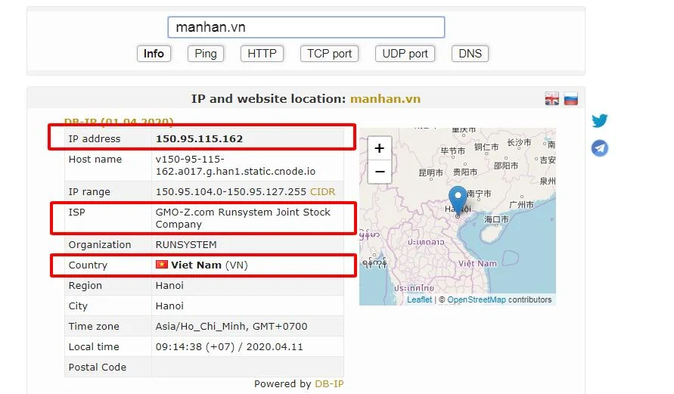Click the Twitter share icon
This screenshot has width=674, height=394.
[600, 121]
